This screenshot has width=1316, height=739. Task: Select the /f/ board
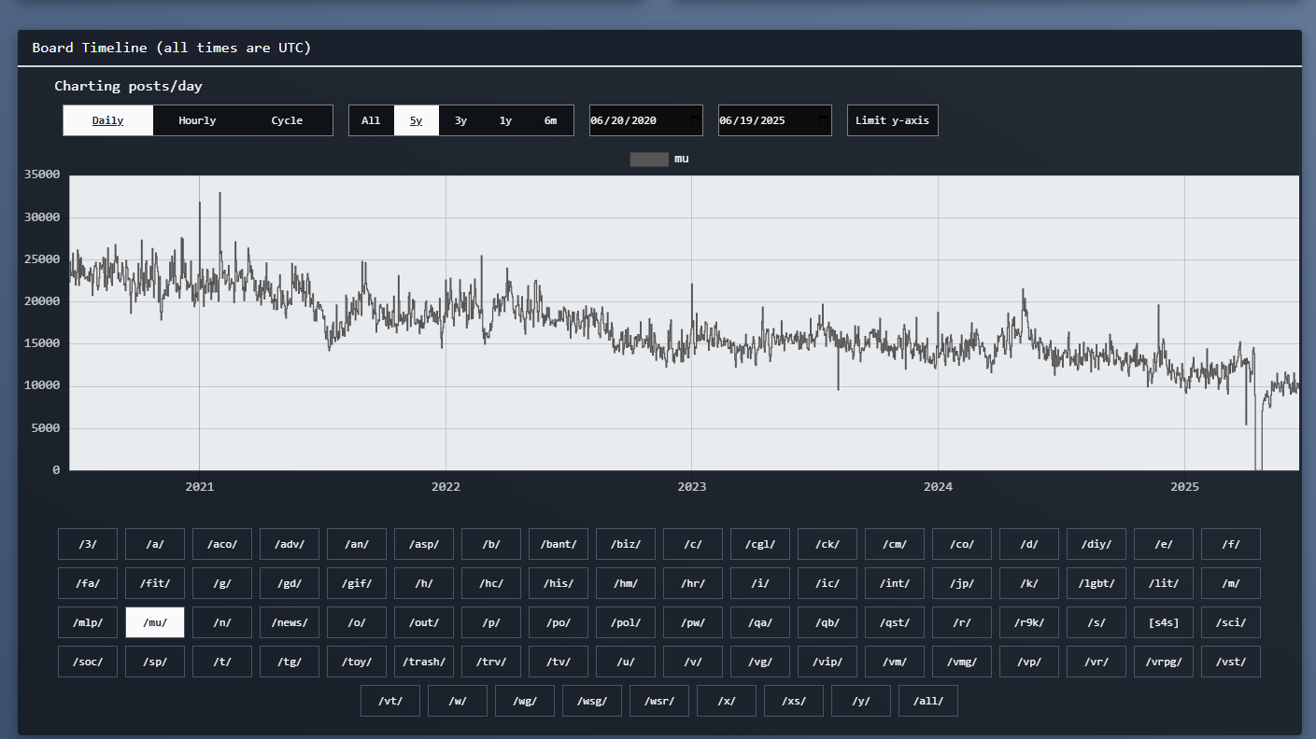(1231, 544)
